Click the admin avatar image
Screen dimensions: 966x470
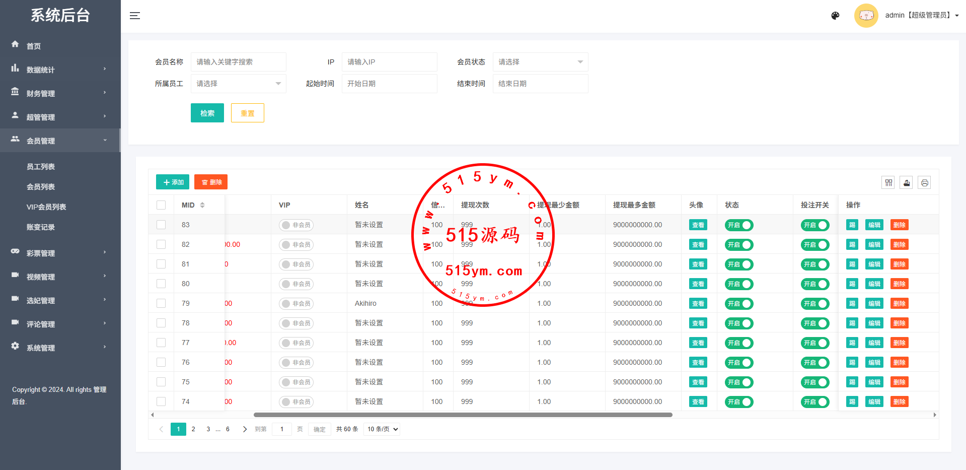866,16
